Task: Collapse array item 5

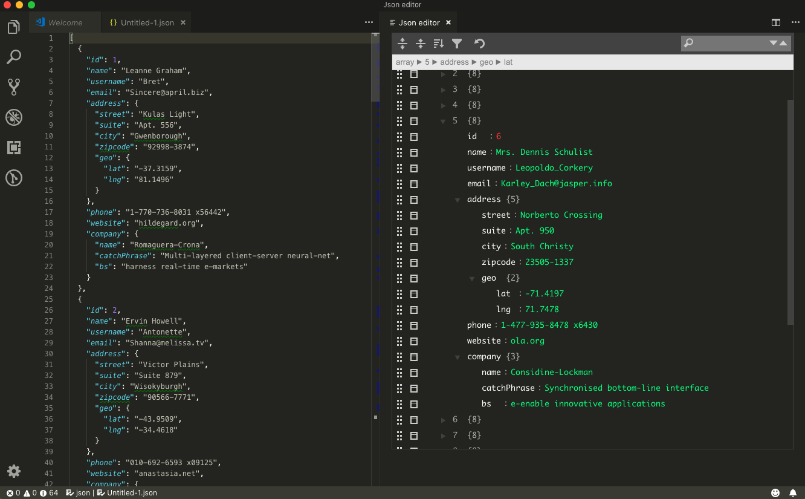Action: click(x=444, y=120)
